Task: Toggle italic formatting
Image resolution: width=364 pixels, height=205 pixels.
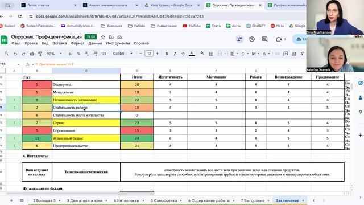Action: (175, 54)
